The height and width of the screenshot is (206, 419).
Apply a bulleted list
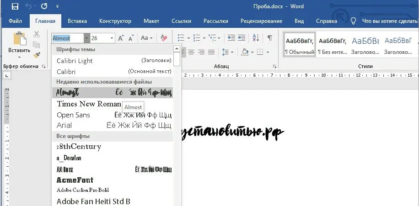coord(181,38)
